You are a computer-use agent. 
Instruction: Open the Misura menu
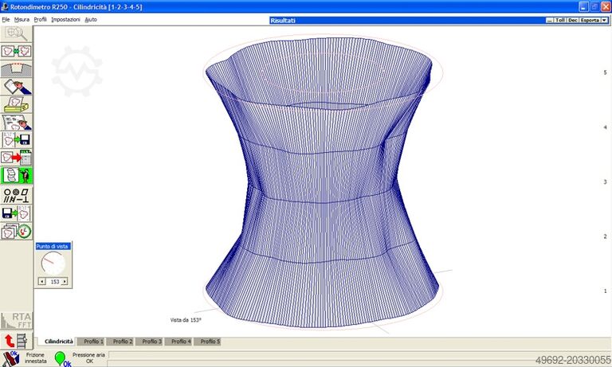pyautogui.click(x=22, y=19)
